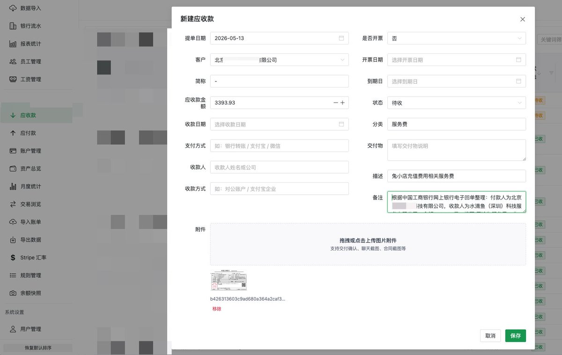Close the 新建应收款 dialog
Viewport: 562px width, 355px height.
[523, 19]
